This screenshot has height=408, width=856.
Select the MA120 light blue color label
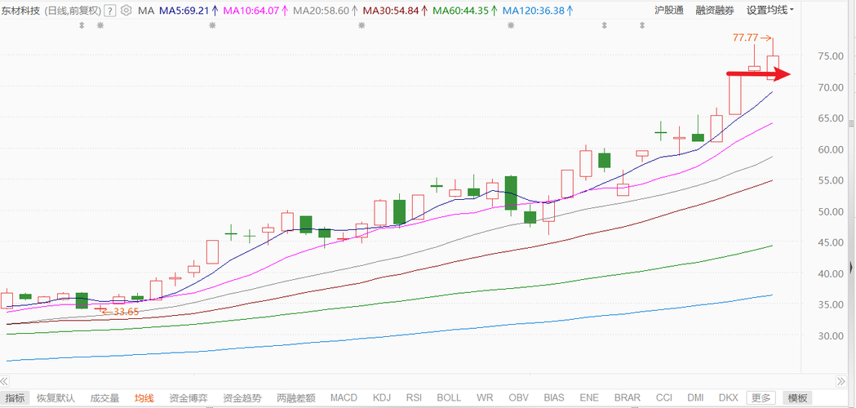coord(538,10)
